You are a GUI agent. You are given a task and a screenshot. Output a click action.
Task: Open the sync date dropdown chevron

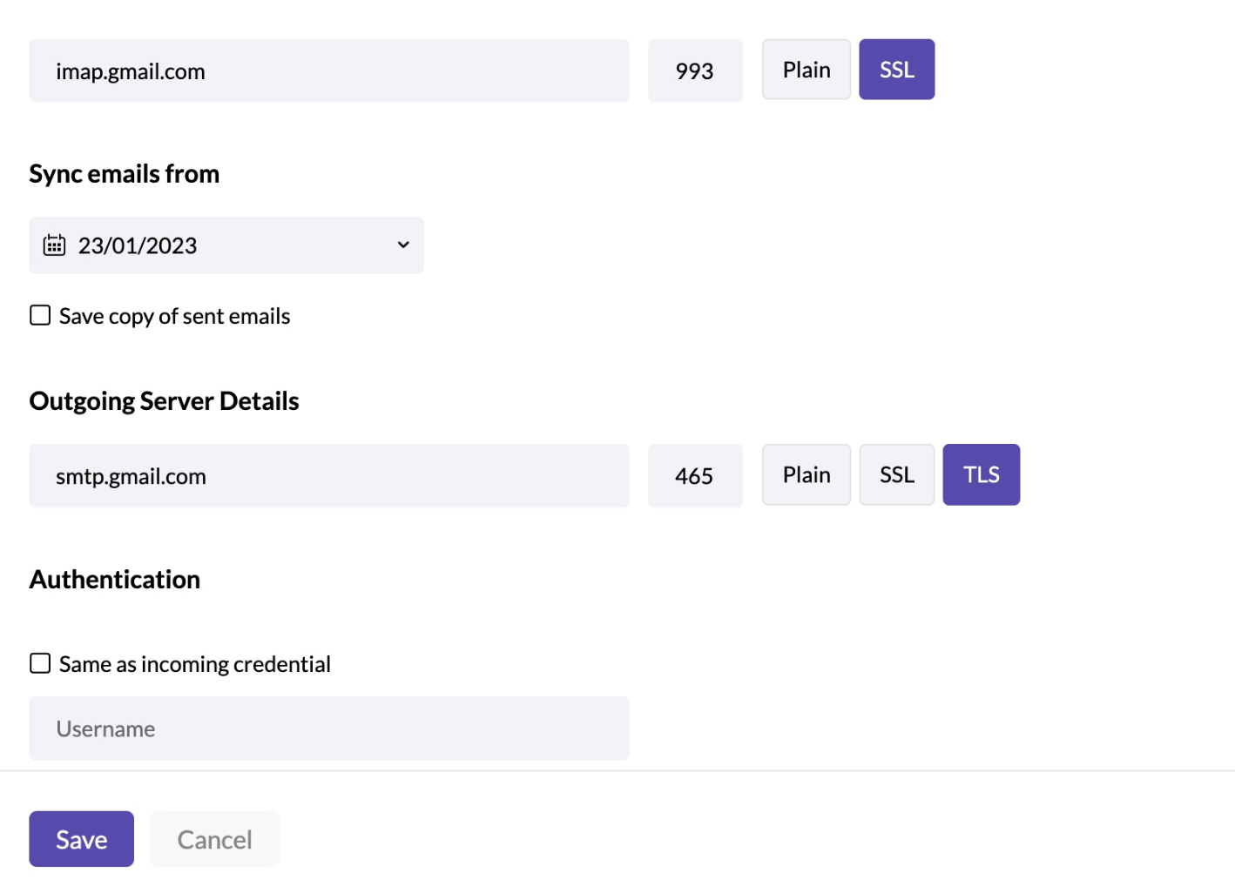click(402, 245)
